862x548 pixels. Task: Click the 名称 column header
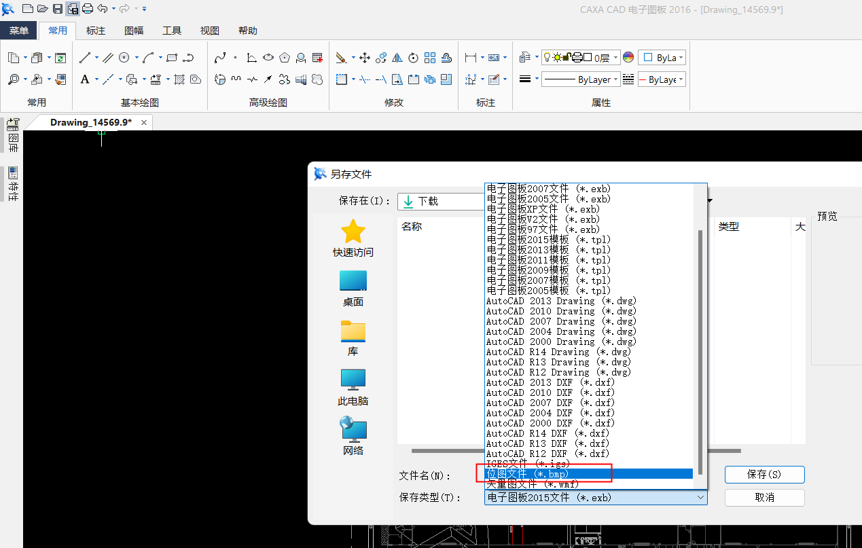(x=412, y=227)
